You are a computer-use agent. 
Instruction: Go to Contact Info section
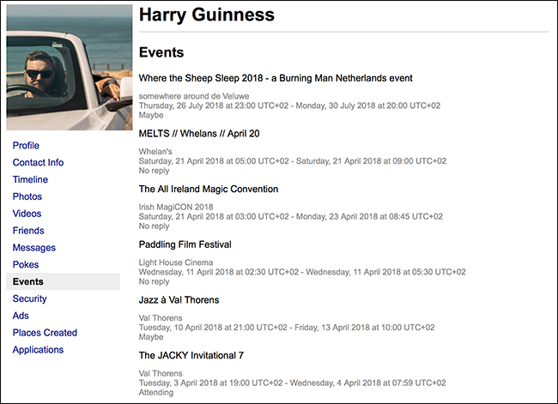38,163
